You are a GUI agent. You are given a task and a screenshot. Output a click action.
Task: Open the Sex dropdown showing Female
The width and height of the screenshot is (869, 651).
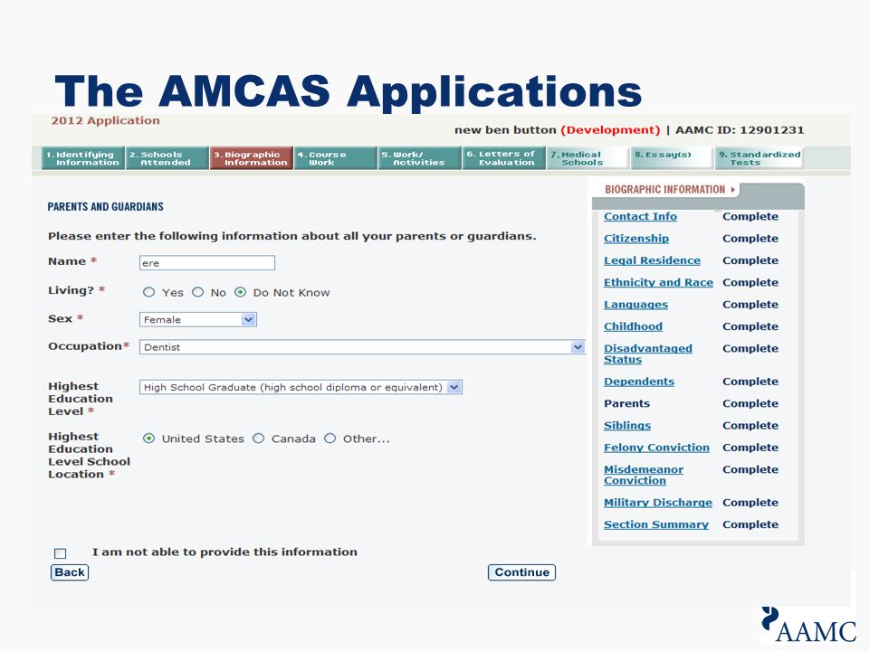(x=198, y=319)
